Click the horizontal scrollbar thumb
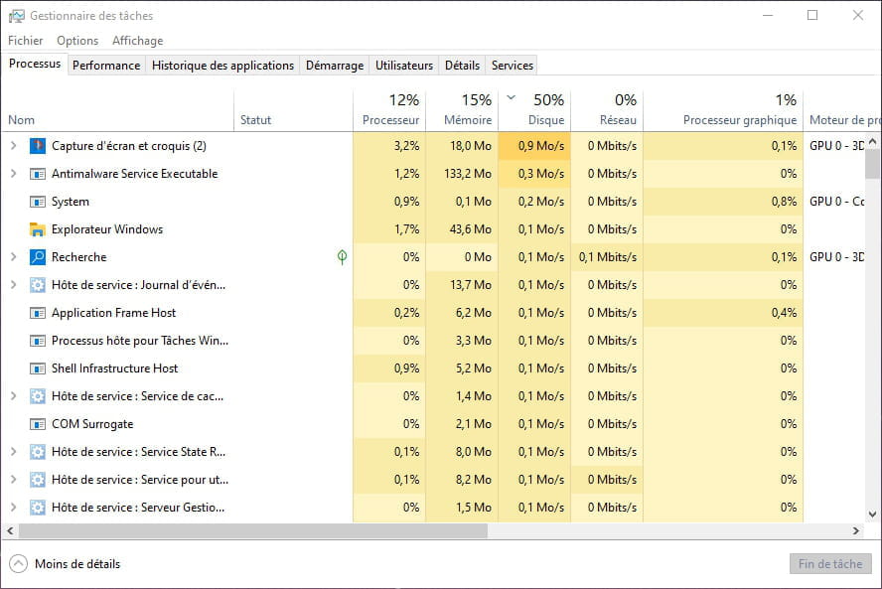Screen dimensions: 882x589 click(x=253, y=530)
